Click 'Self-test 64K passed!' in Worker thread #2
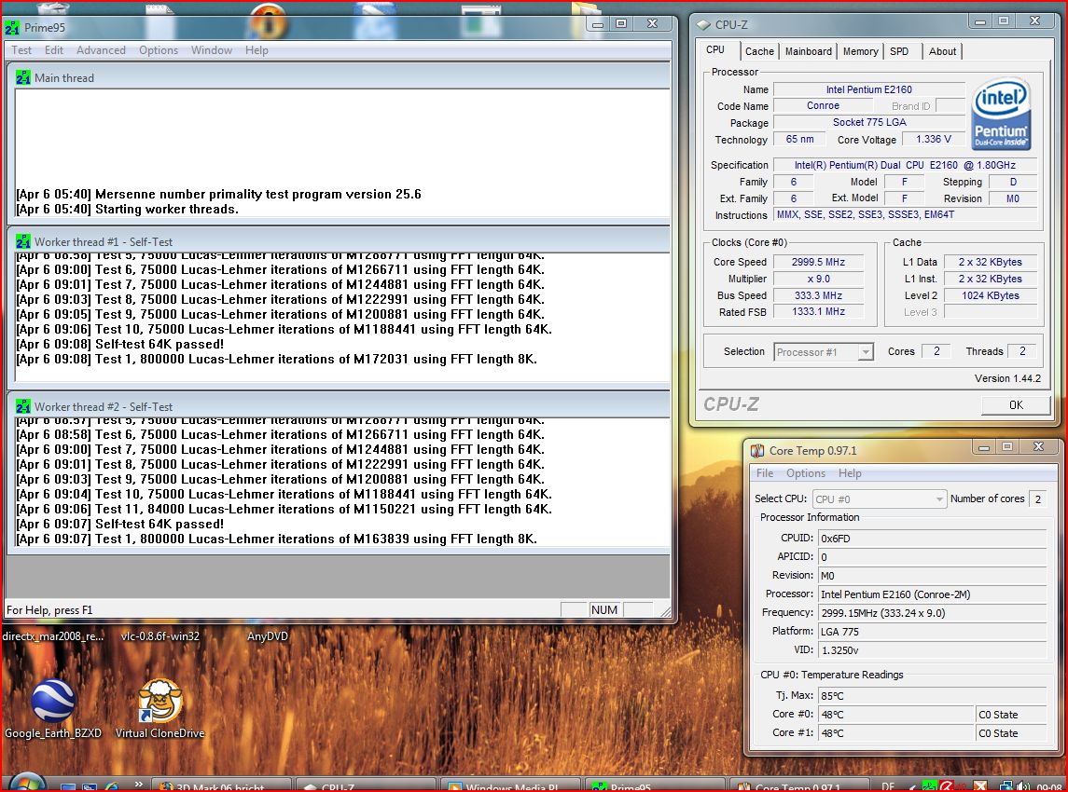 (120, 524)
